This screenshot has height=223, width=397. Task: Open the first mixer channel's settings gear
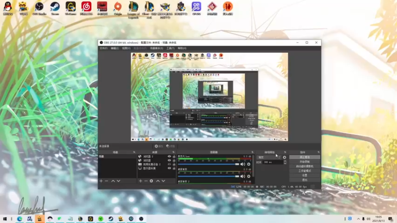click(249, 164)
